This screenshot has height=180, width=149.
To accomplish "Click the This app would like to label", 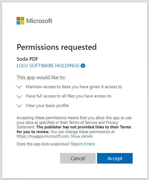I will [x=41, y=78].
